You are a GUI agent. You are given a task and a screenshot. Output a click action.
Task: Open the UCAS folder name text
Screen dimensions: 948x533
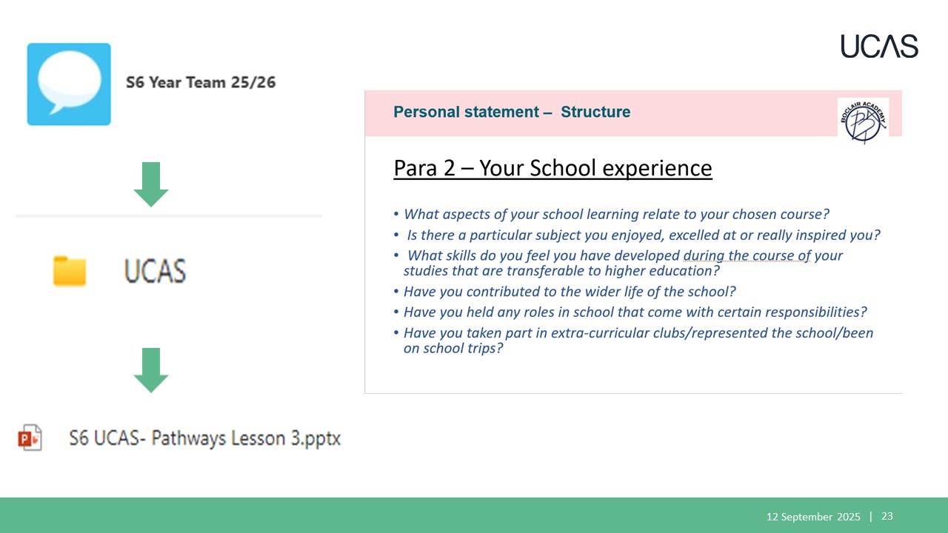pyautogui.click(x=155, y=272)
